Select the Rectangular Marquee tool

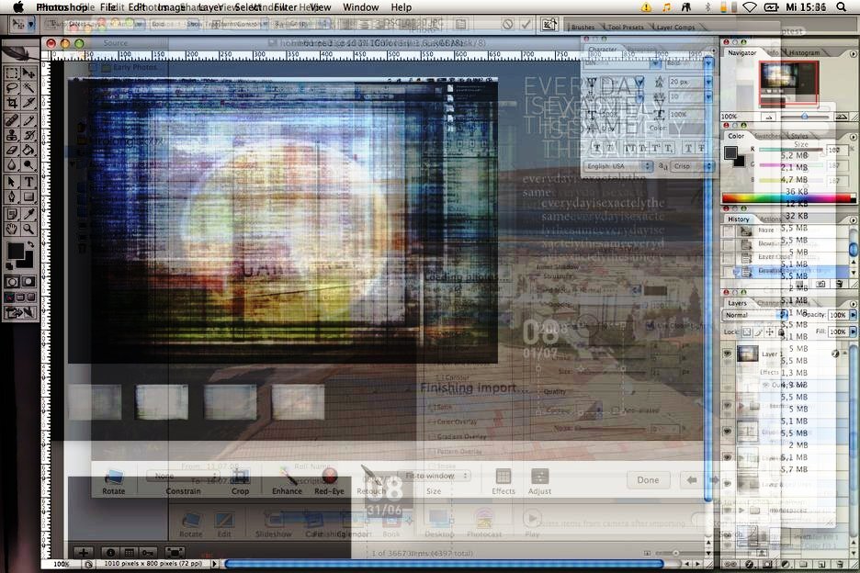point(12,73)
